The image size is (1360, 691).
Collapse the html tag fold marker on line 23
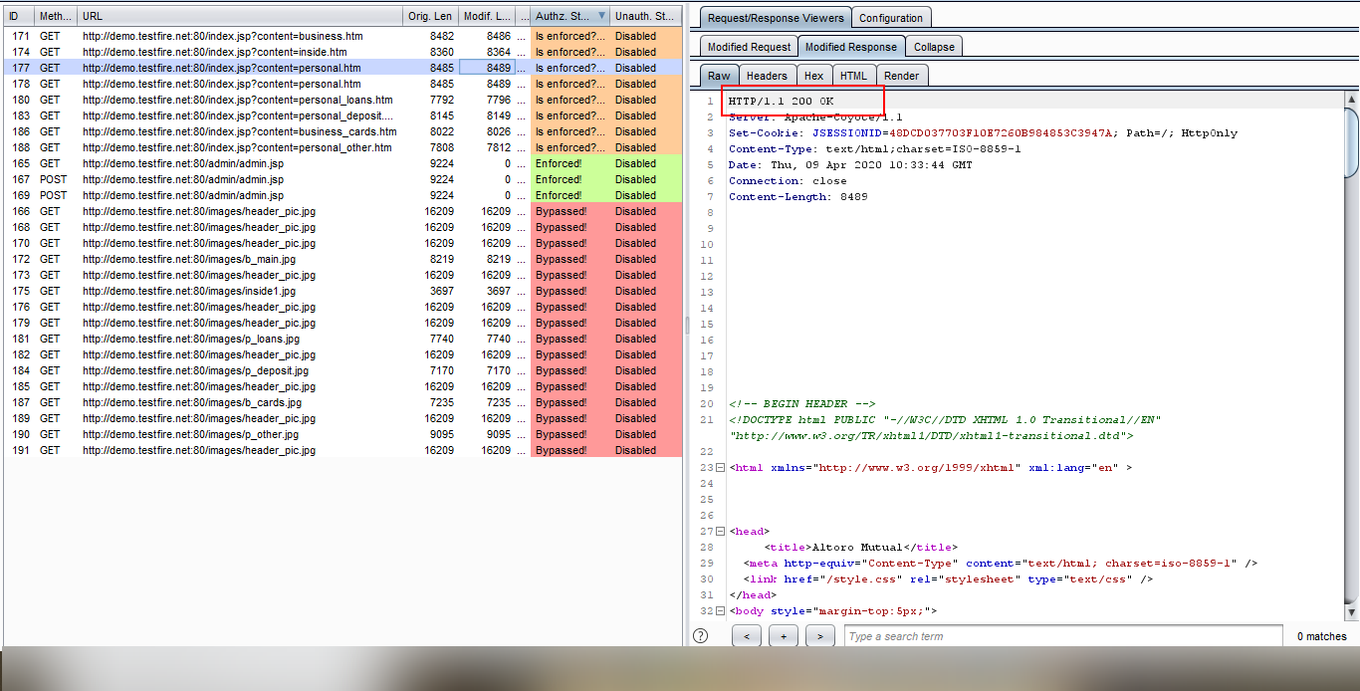point(721,468)
